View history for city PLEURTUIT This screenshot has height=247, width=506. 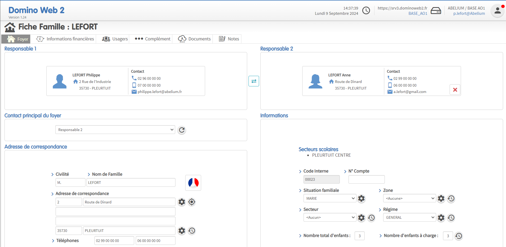(x=192, y=231)
